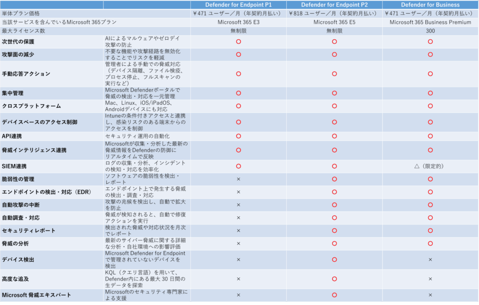Click the red circle for 次世代の保護 under P1
The width and height of the screenshot is (479, 305).
[239, 42]
